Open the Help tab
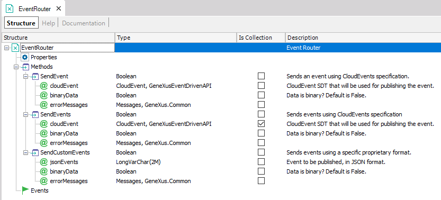441x200 pixels. click(48, 23)
